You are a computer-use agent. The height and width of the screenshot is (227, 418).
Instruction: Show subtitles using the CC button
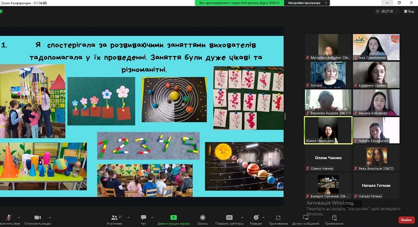229,218
